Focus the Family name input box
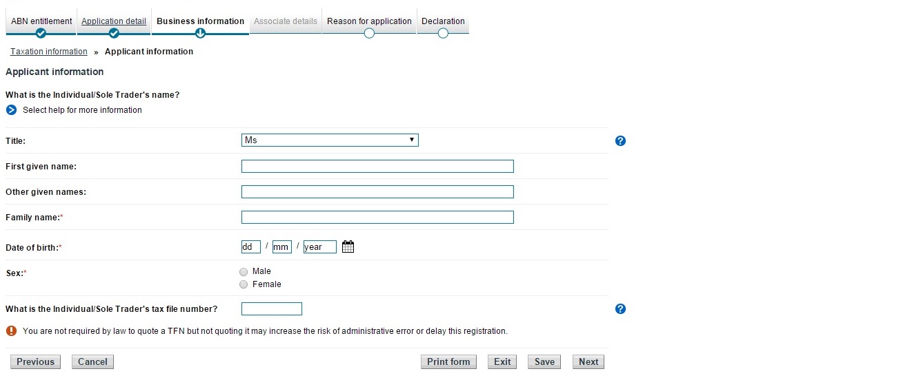The width and height of the screenshot is (921, 378). tap(377, 218)
